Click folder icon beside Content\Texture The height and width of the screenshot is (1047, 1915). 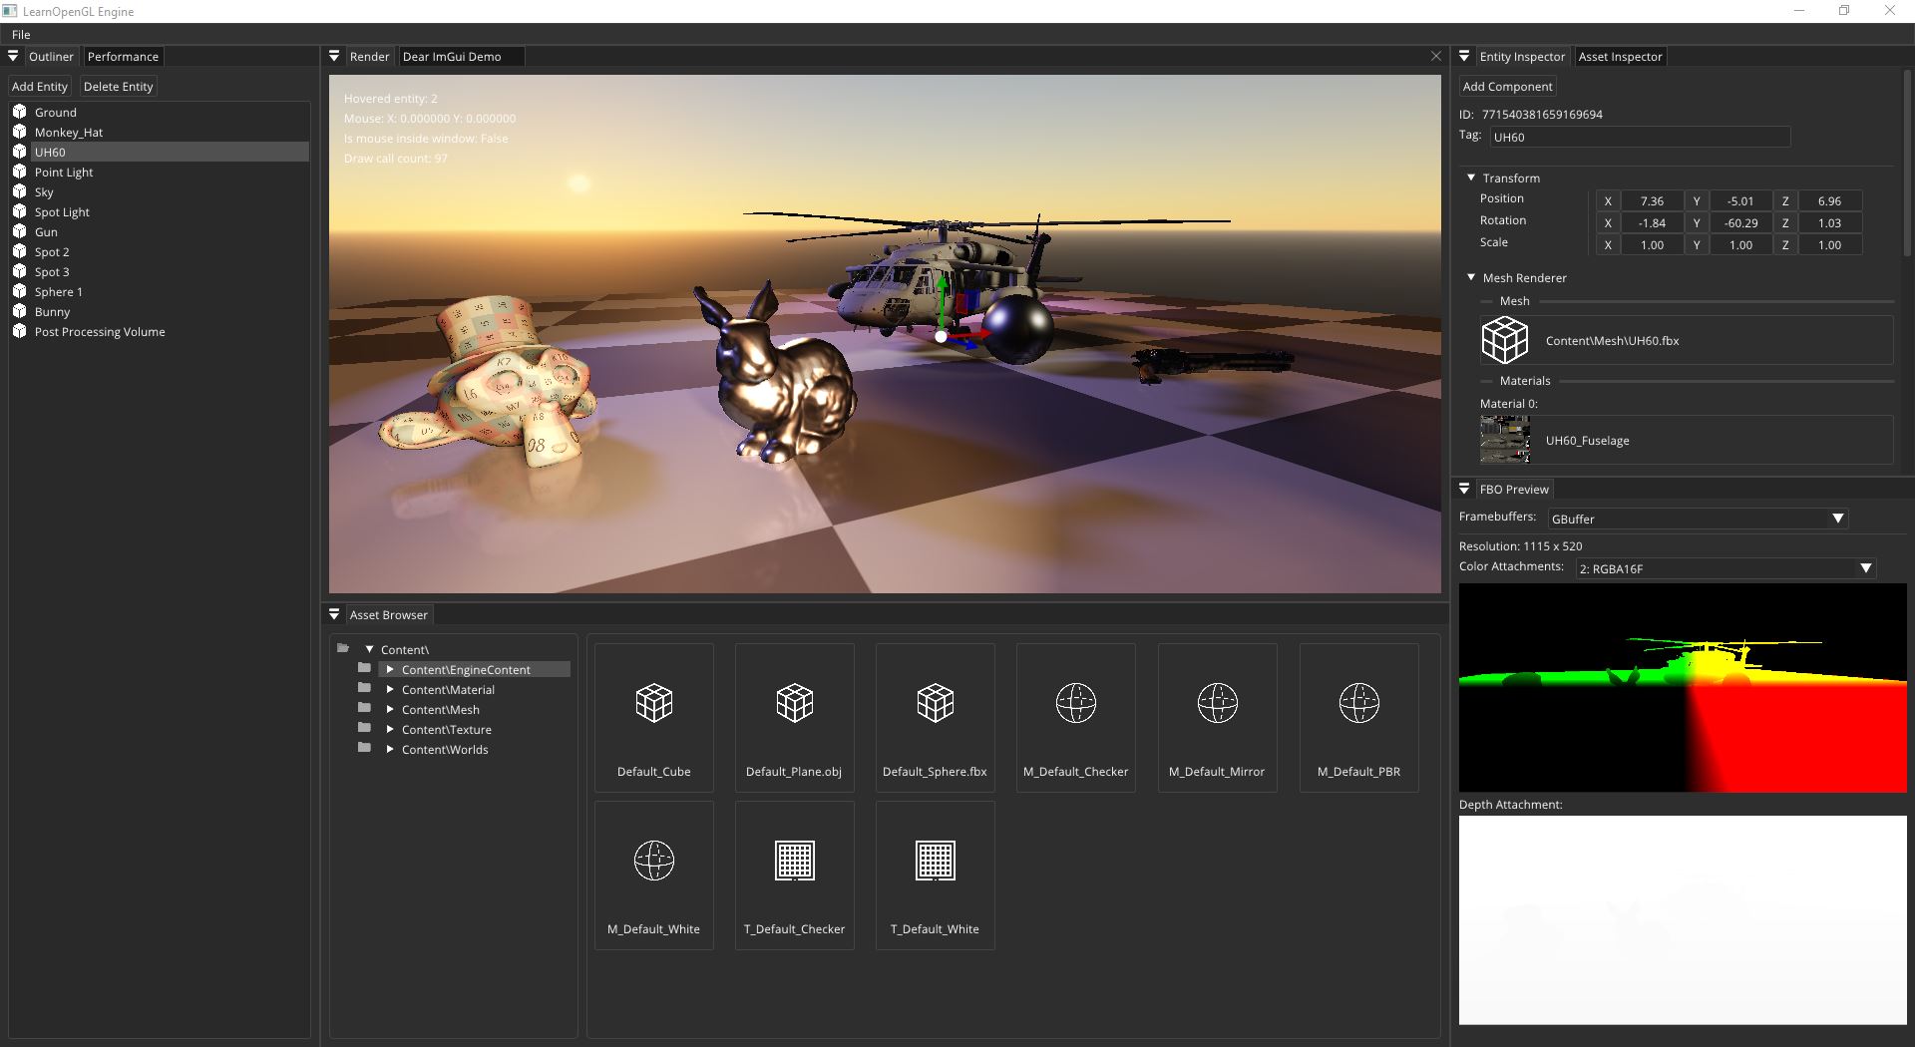[x=364, y=728]
